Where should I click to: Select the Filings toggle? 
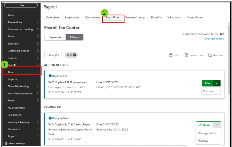coord(74,37)
